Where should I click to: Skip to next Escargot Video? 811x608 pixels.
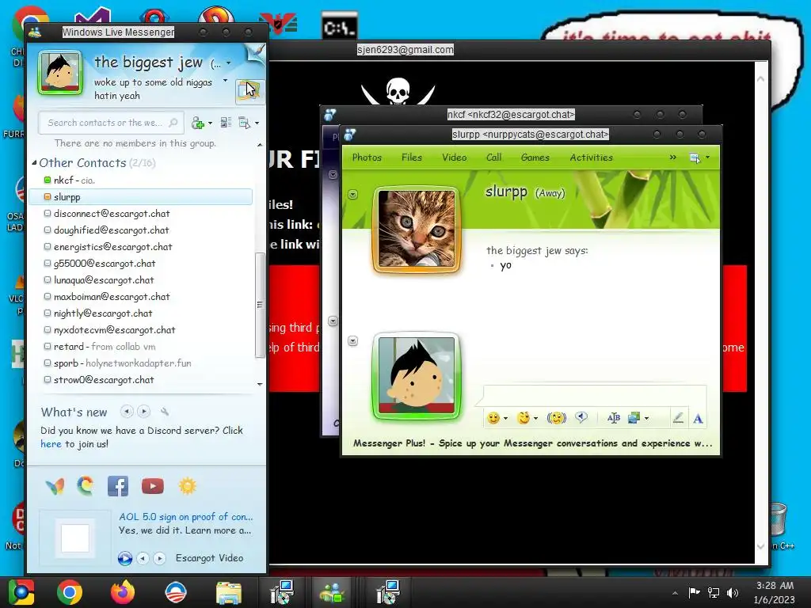click(160, 558)
